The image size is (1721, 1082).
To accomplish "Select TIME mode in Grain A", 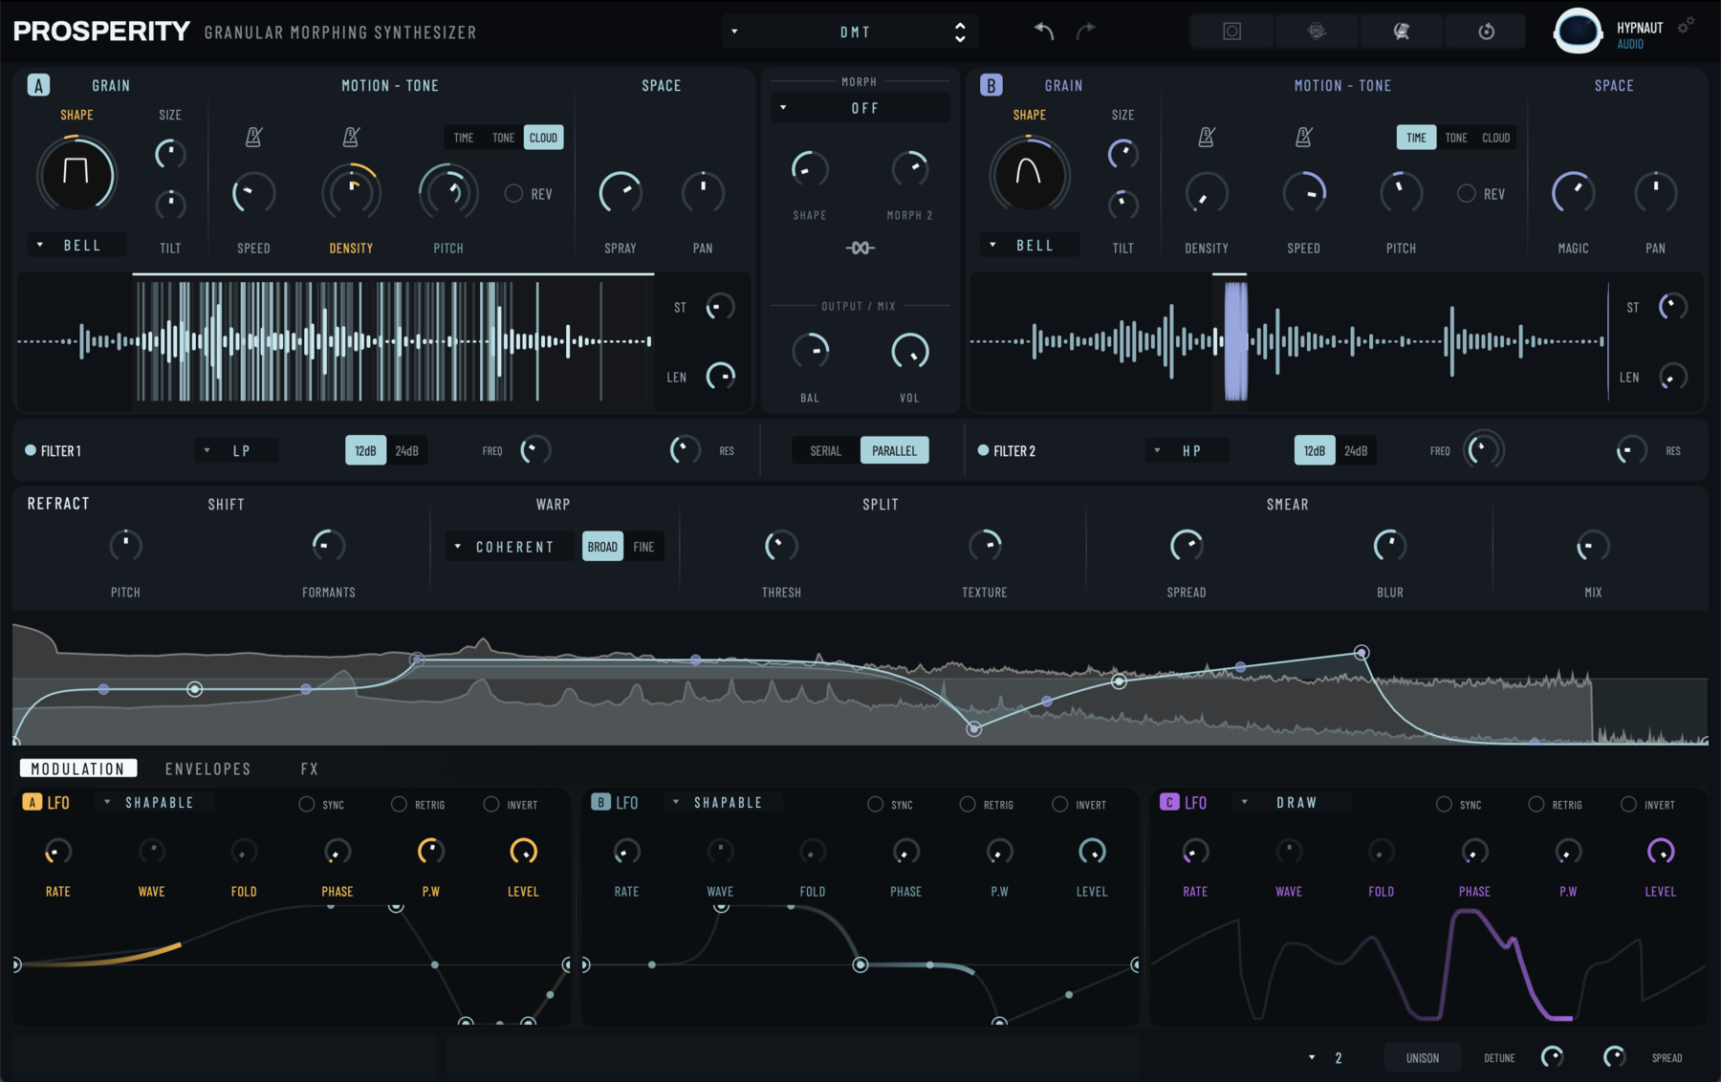I will (464, 138).
